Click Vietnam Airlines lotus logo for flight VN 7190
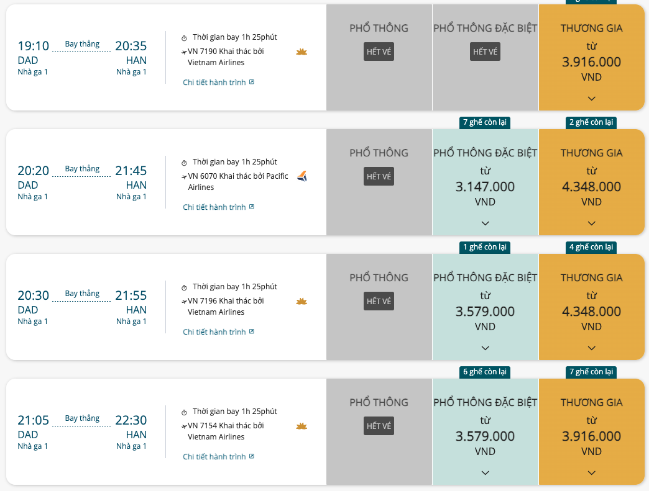Image resolution: width=649 pixels, height=491 pixels. (x=301, y=52)
